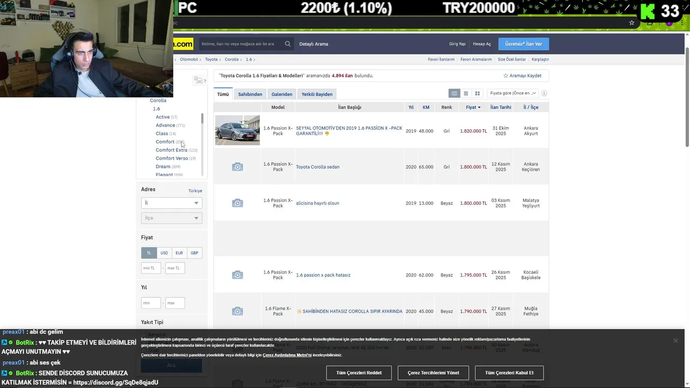Open Favori Aramalarım menu link

point(476,59)
